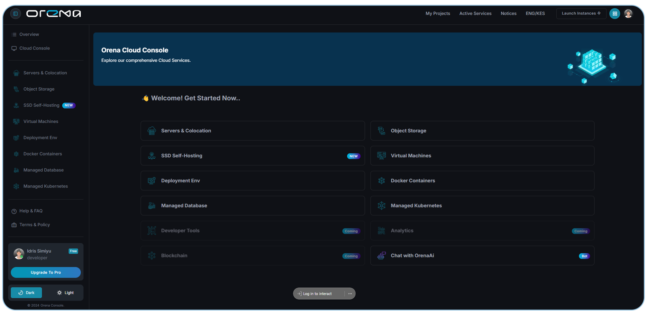Expand the Idris Simiyu profile card
647x315 pixels.
[x=45, y=254]
